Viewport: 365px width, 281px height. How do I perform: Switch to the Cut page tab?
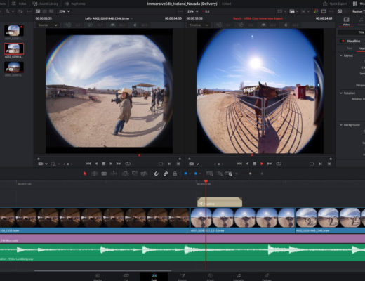pyautogui.click(x=126, y=277)
